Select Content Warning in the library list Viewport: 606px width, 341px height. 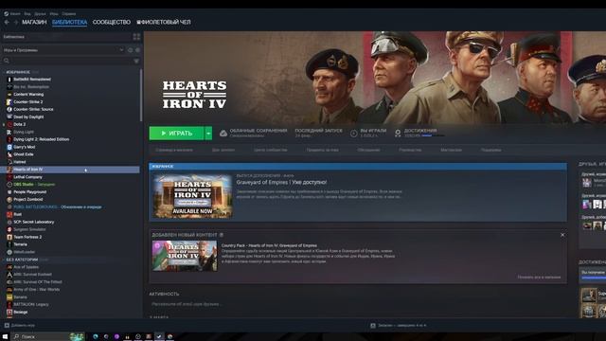click(x=28, y=95)
